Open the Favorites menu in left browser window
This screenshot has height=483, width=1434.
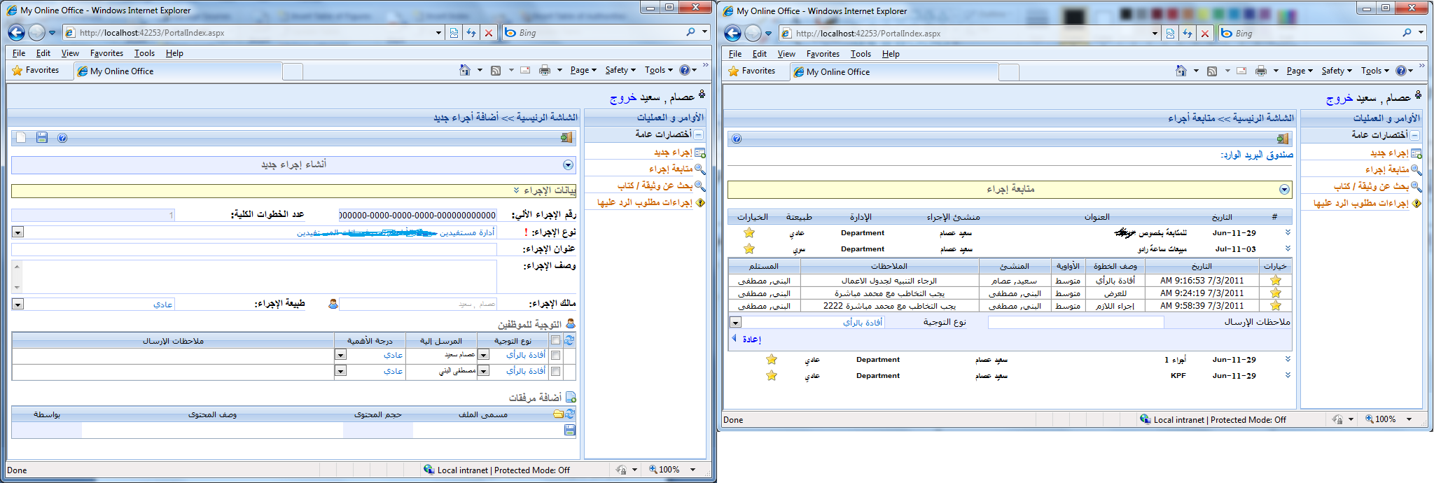106,53
